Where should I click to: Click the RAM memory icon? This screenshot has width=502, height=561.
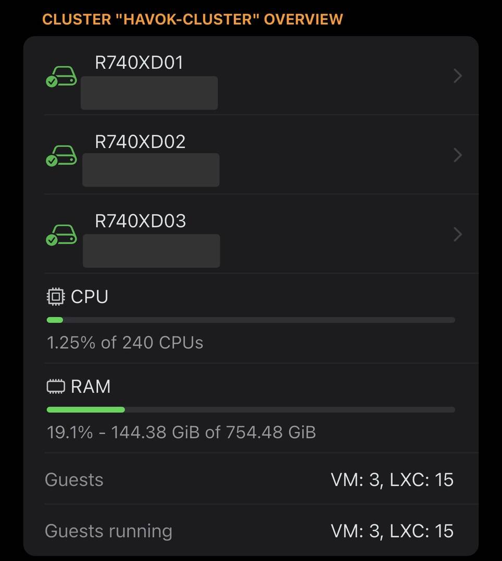point(55,387)
